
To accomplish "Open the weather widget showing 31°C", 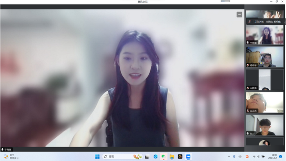I will pyautogui.click(x=11, y=156).
